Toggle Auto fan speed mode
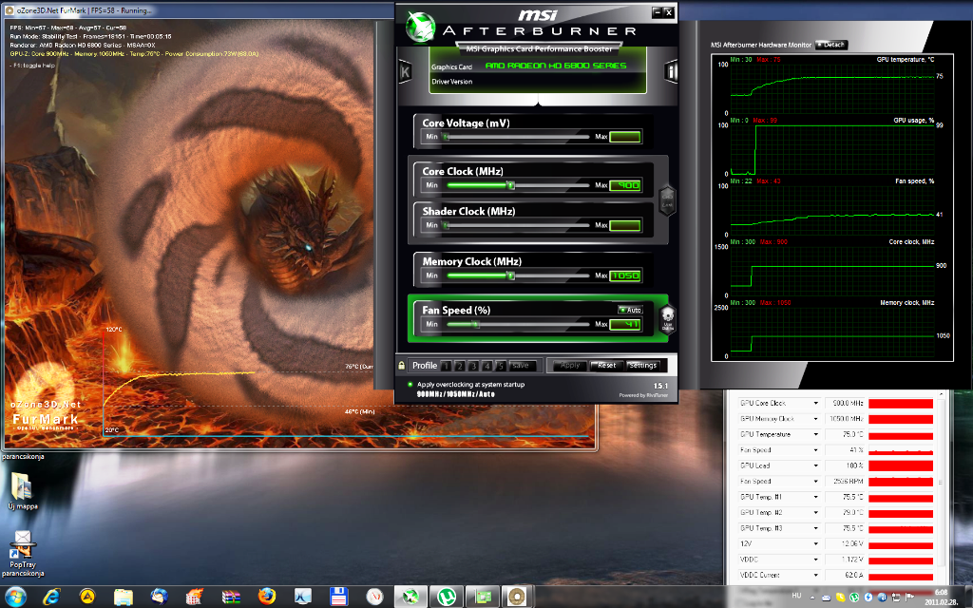This screenshot has width=973, height=608. pos(631,310)
